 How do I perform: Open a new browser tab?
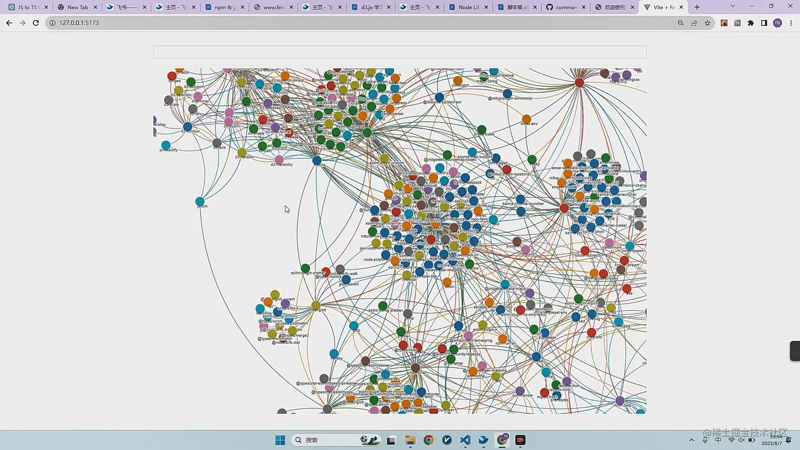(x=697, y=7)
